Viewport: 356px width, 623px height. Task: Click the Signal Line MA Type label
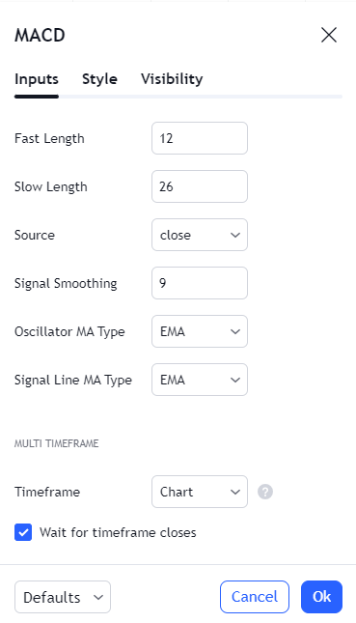point(73,381)
